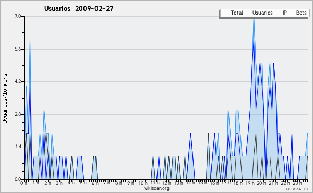
Task: Click the '17 h' x-axis label
Action: pyautogui.click(x=226, y=183)
